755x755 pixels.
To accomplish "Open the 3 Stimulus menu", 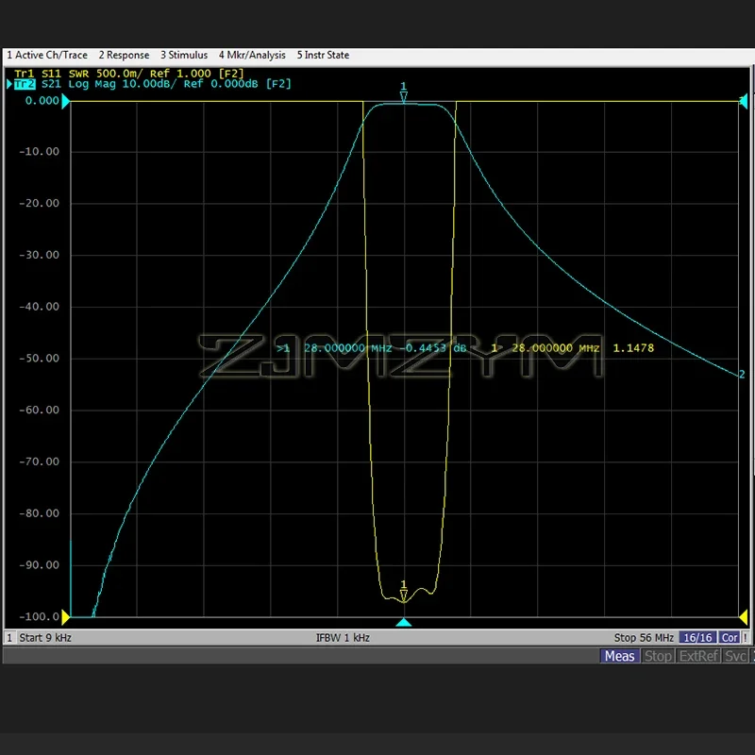I will 183,55.
